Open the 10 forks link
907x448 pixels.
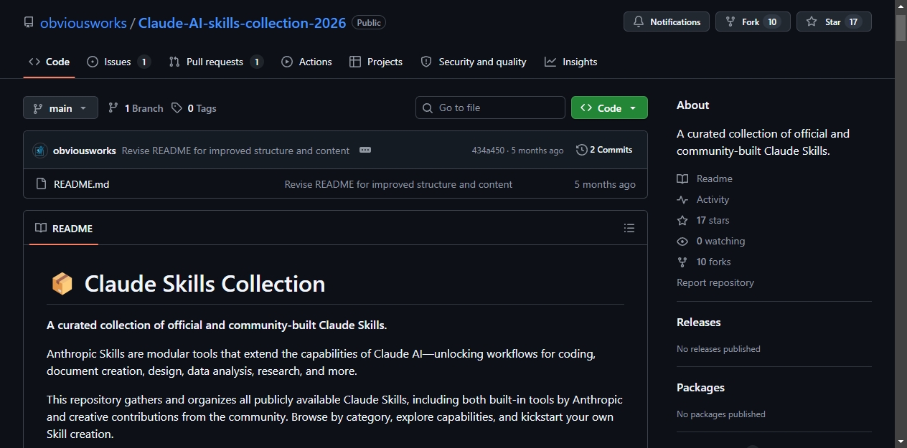coord(704,262)
